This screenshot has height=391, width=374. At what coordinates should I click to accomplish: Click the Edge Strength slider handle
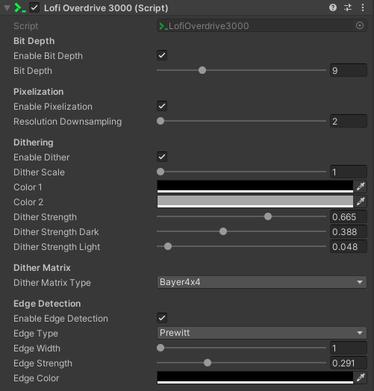208,363
